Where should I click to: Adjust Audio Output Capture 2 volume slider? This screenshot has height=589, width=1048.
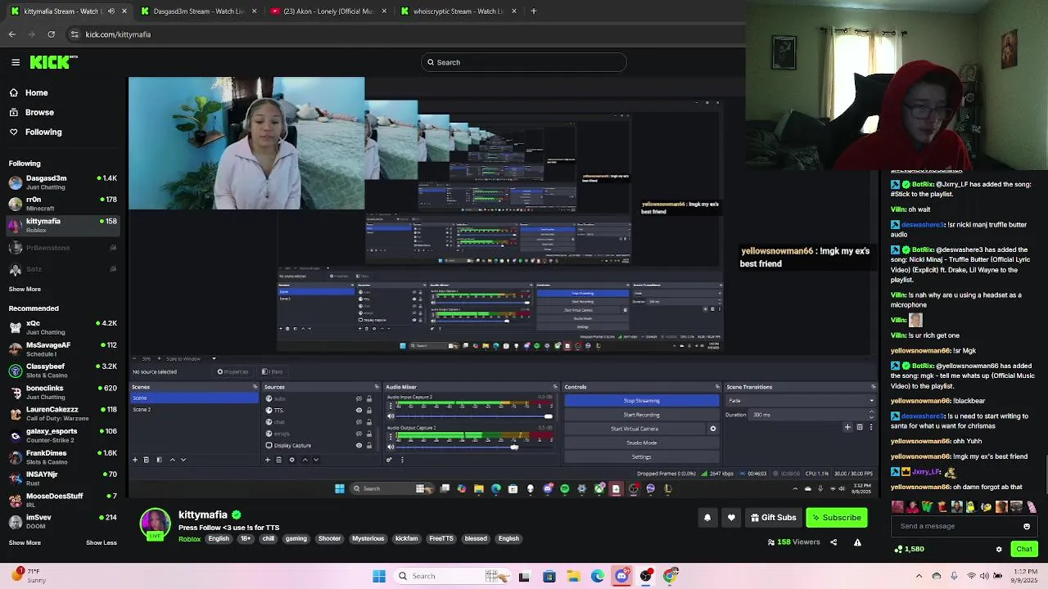pos(473,447)
